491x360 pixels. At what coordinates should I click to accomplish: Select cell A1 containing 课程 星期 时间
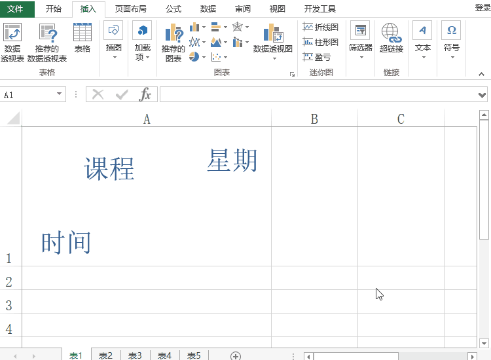[x=147, y=196]
